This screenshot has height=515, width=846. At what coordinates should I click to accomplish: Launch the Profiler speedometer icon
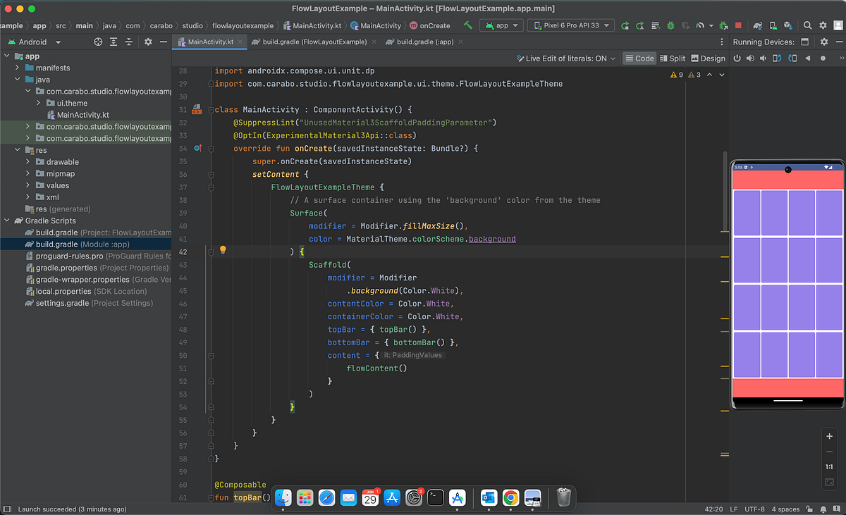(x=701, y=25)
